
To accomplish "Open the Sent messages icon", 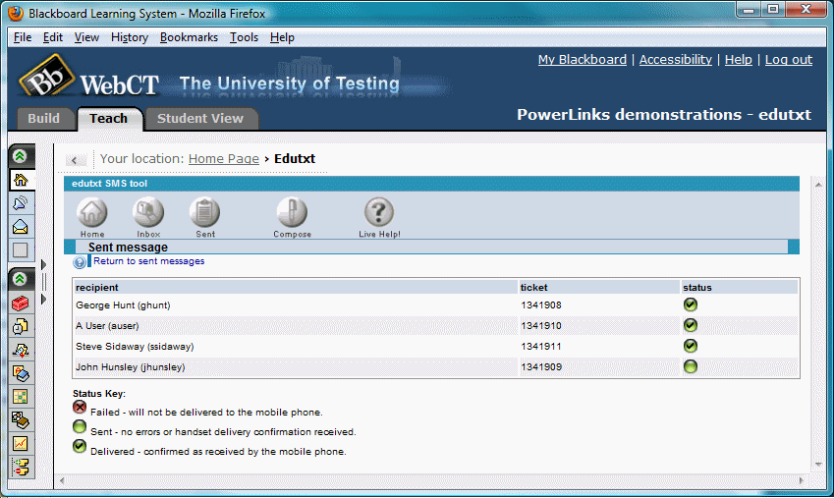I will coord(204,212).
